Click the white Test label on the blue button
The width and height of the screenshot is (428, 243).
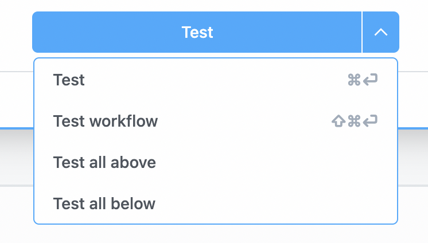click(x=197, y=32)
